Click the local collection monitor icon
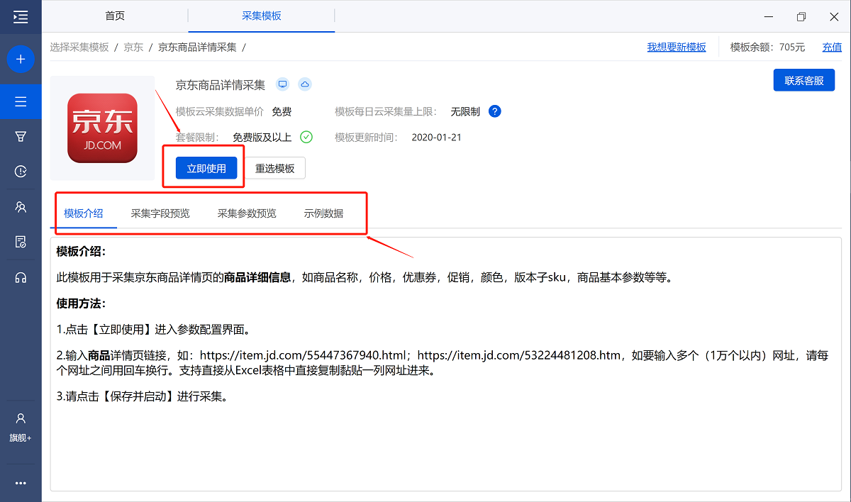851x502 pixels. coord(283,84)
